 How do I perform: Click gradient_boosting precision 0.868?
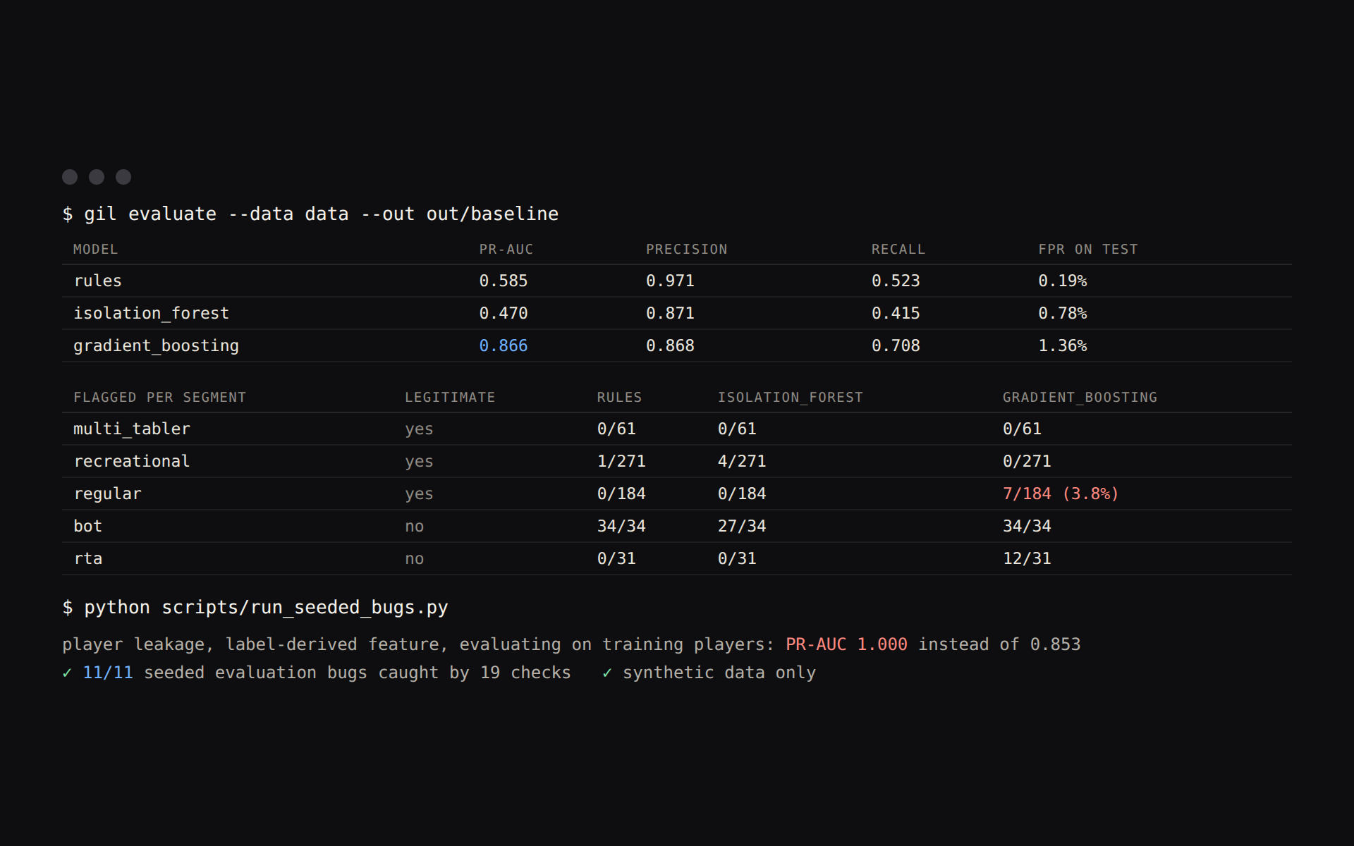pyautogui.click(x=670, y=345)
